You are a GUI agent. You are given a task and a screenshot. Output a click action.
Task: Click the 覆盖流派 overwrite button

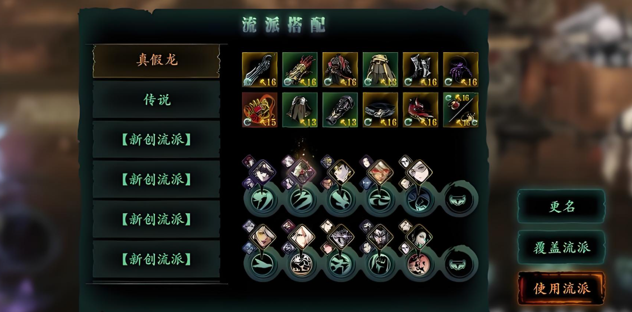coord(561,247)
